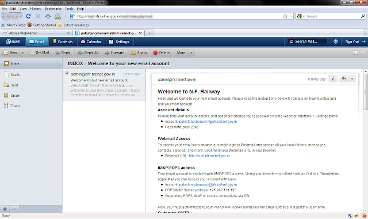Sign Out of webmail
This screenshot has width=368, height=219.
355,41
